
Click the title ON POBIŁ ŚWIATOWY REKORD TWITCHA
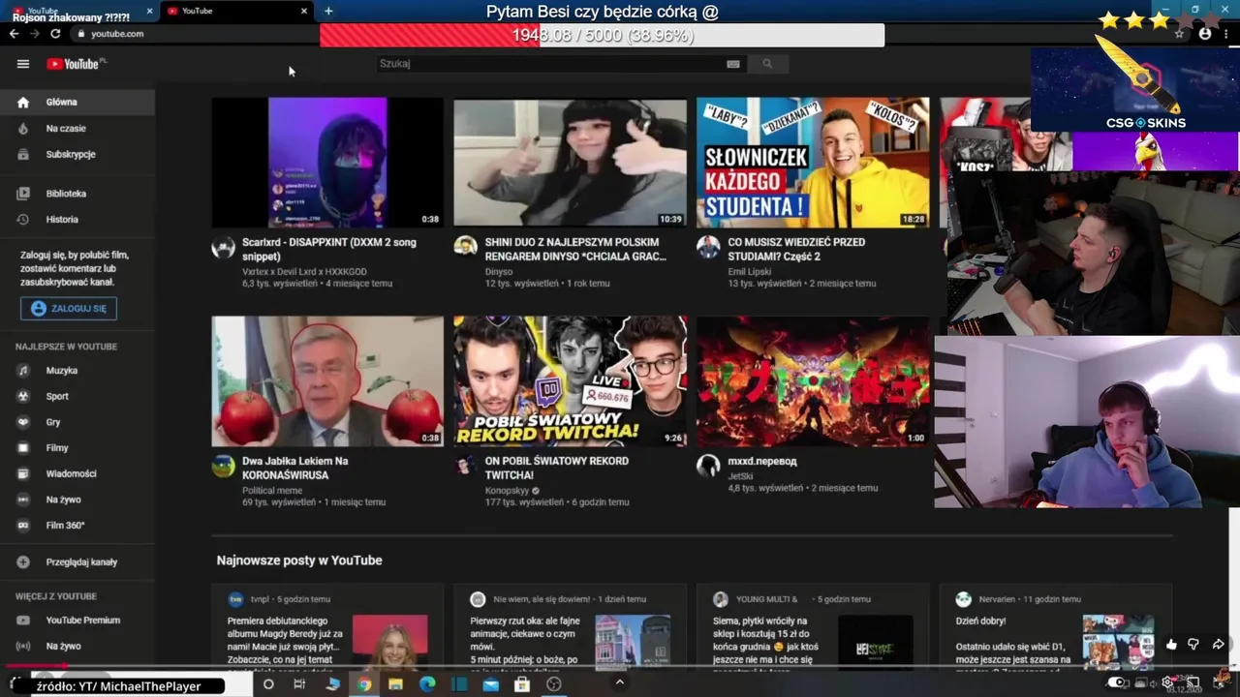coord(557,468)
